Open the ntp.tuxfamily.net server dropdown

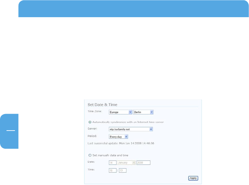[131, 129]
